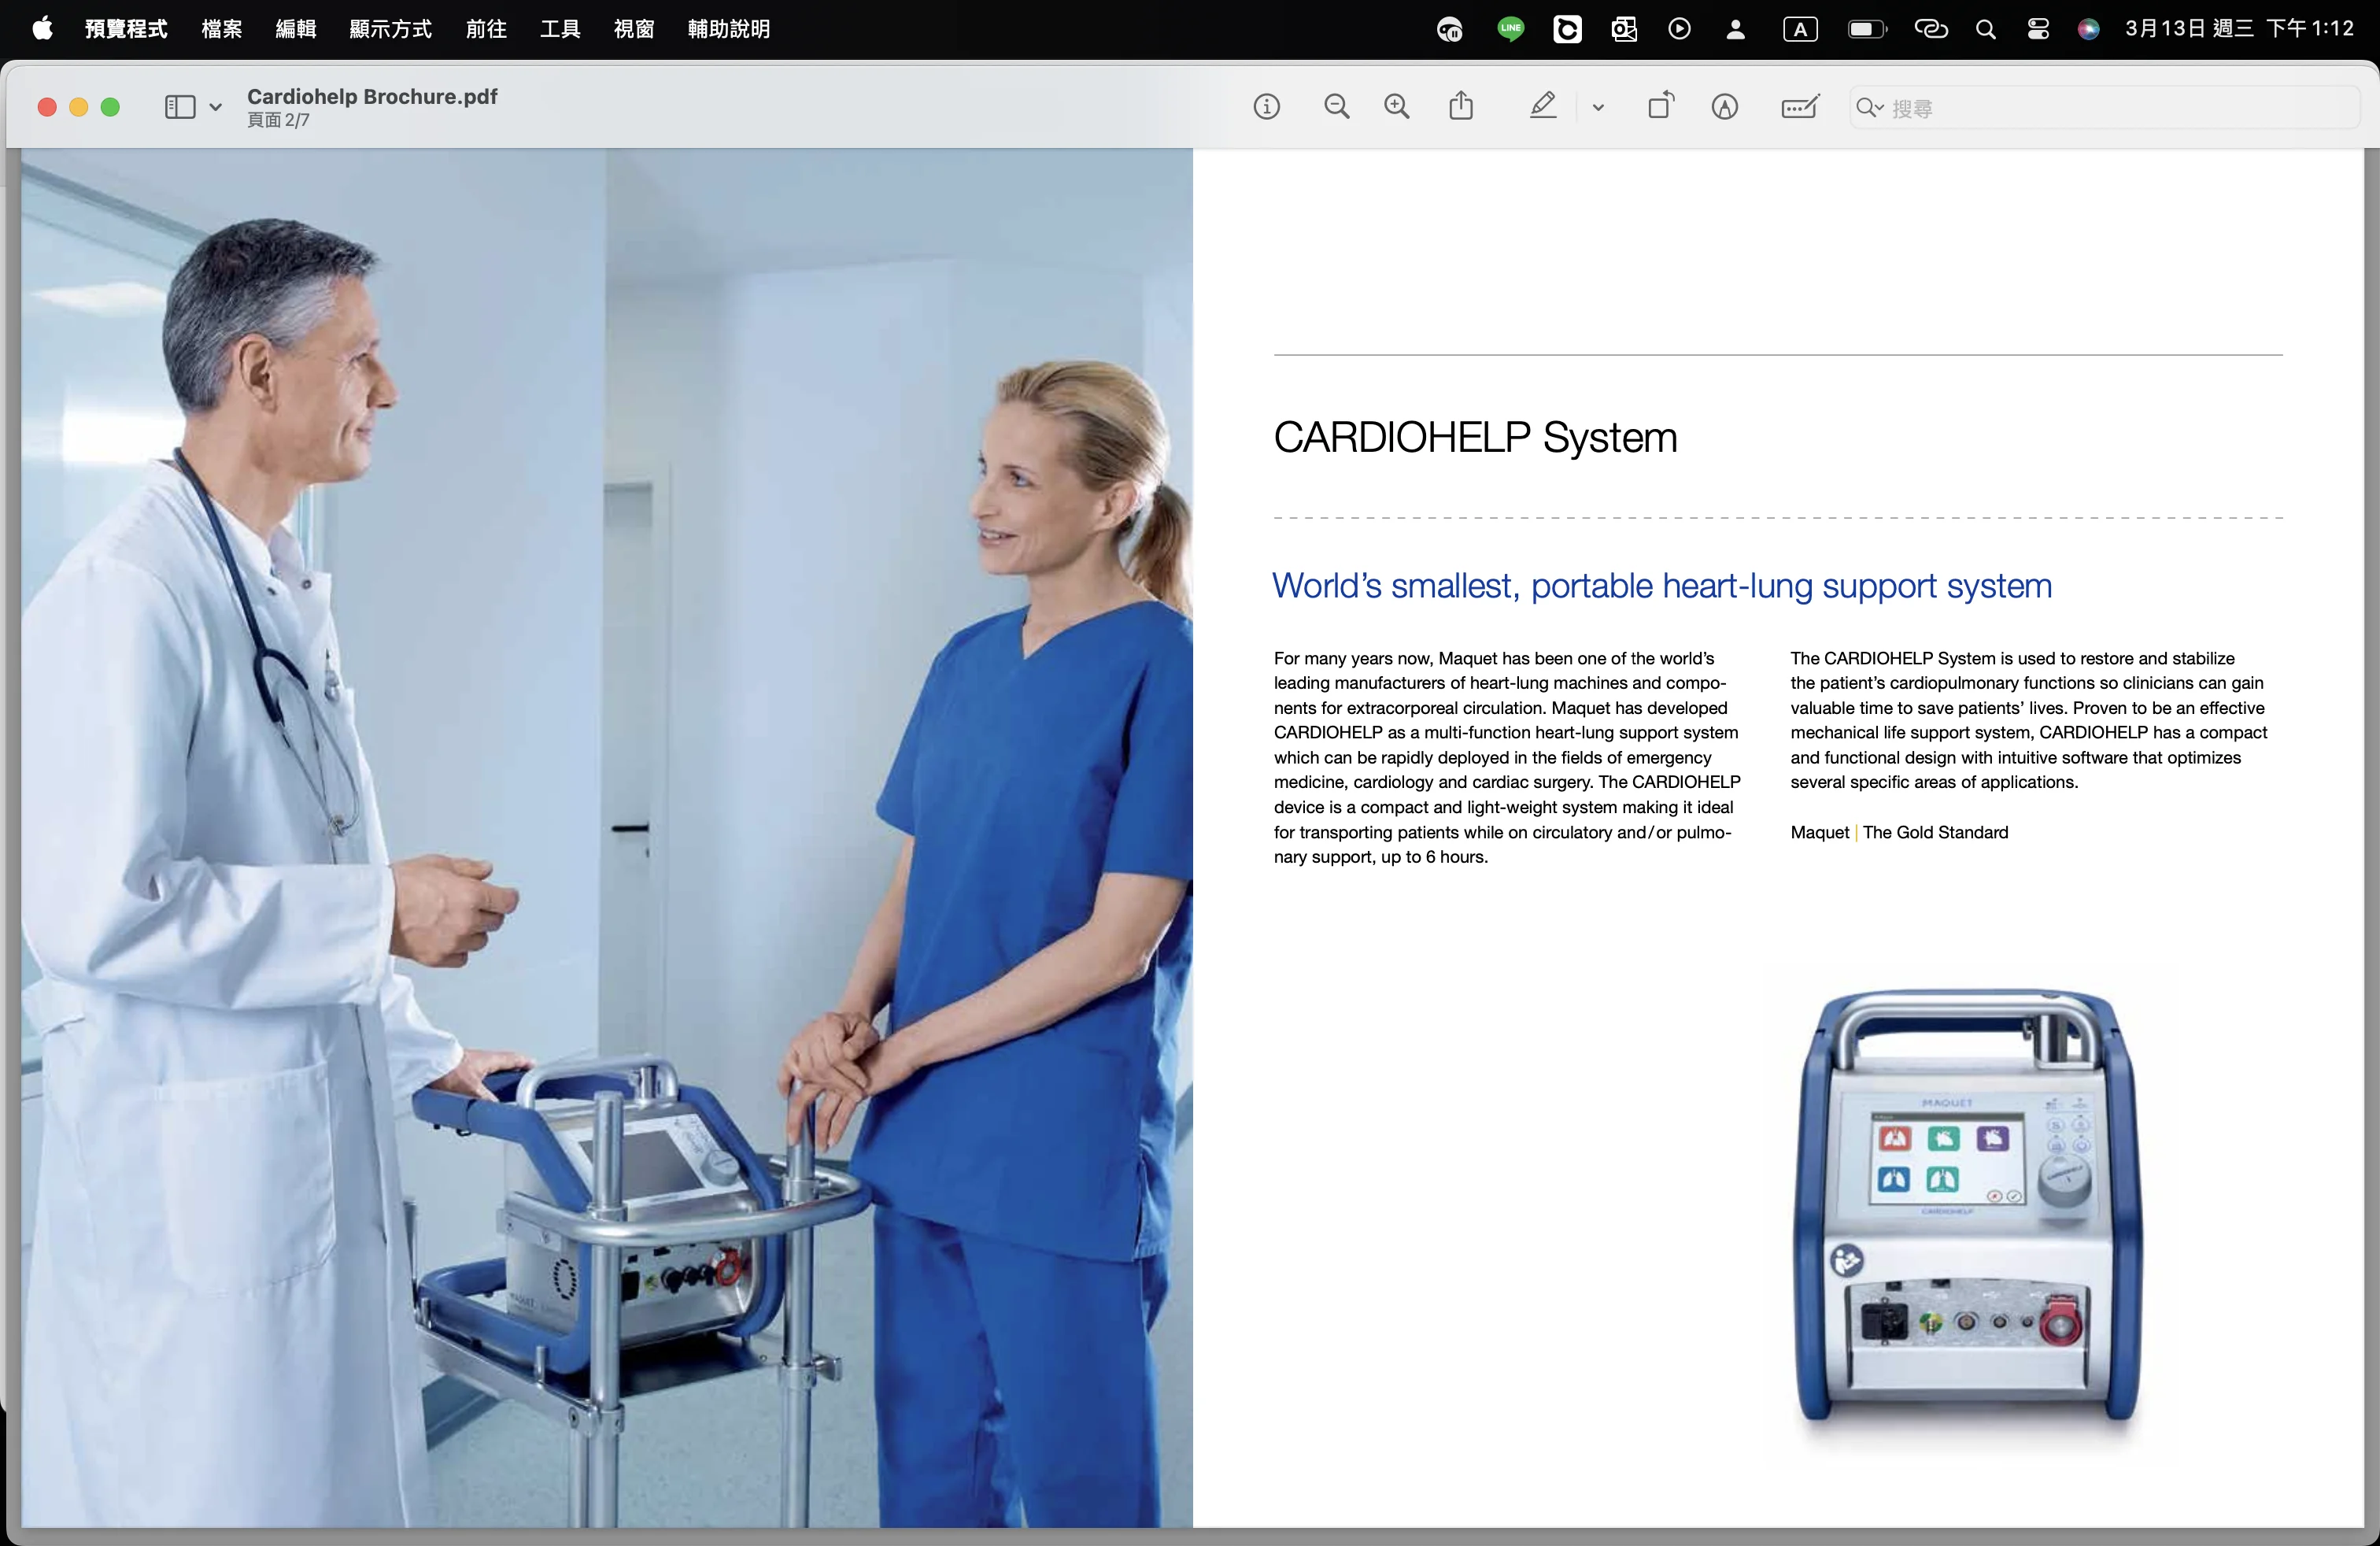Image resolution: width=2380 pixels, height=1546 pixels.
Task: Click the blue World's smallest subtitle
Action: coord(1661,585)
